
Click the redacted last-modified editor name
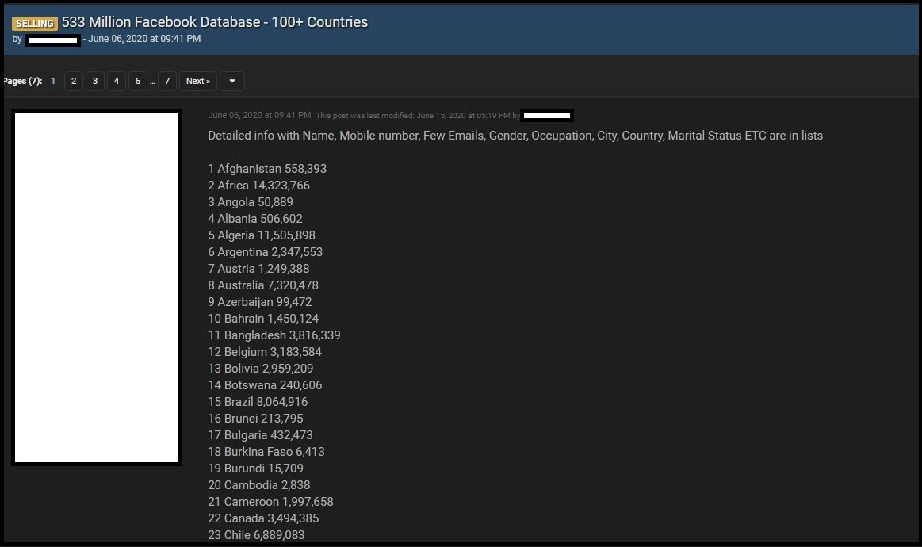[x=548, y=115]
